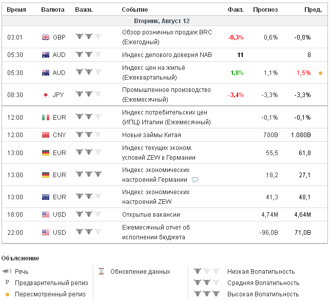The height and width of the screenshot is (301, 330).
Task: Click the China flag beside CNY
Action: (x=45, y=135)
